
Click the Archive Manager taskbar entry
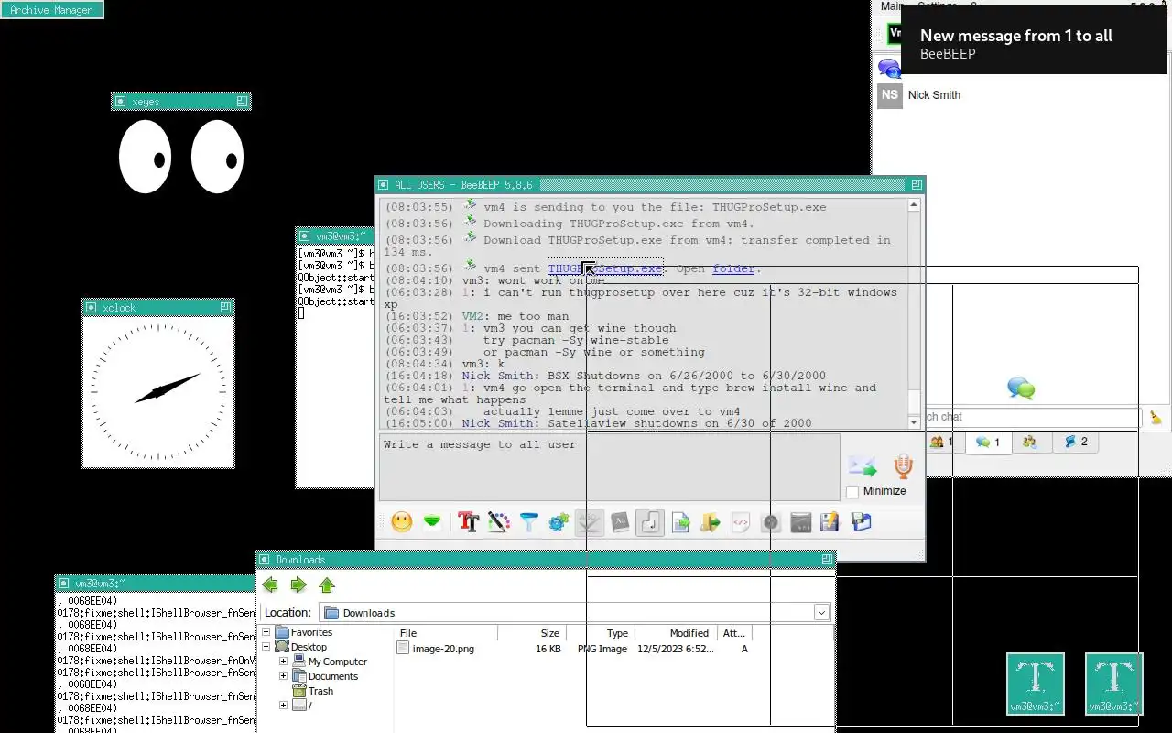(x=52, y=10)
